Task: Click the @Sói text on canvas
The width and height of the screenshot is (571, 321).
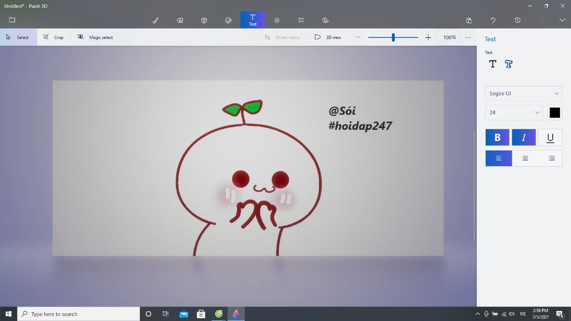Action: [342, 111]
